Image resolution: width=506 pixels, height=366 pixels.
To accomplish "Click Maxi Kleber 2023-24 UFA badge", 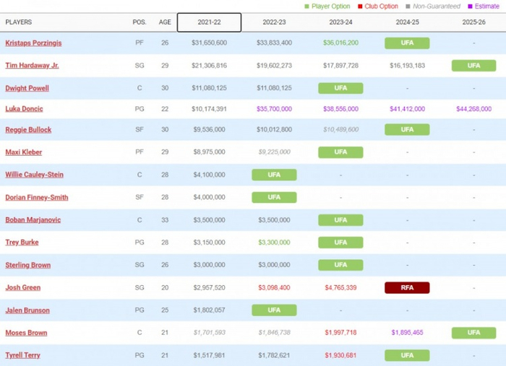I will 340,152.
